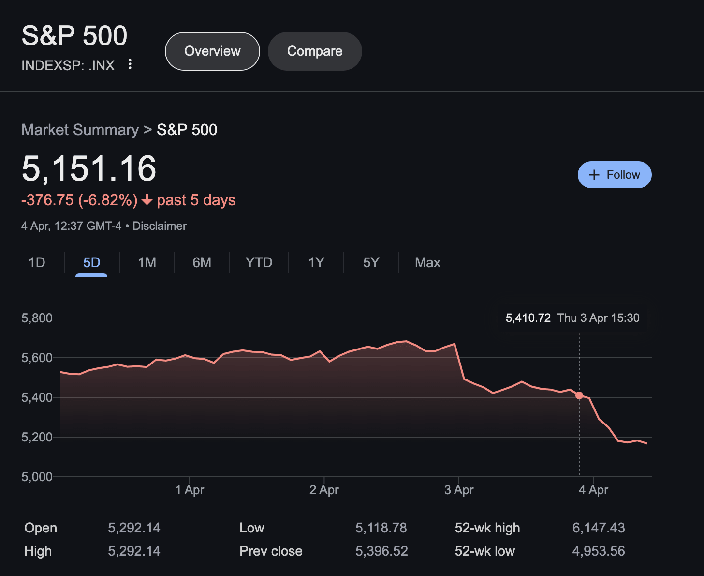Viewport: 704px width, 576px height.
Task: Select the S&P 500 breadcrumb
Action: 187,130
